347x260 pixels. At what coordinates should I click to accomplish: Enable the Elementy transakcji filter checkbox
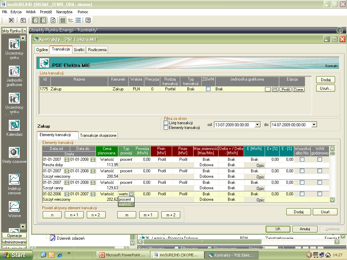(x=166, y=127)
